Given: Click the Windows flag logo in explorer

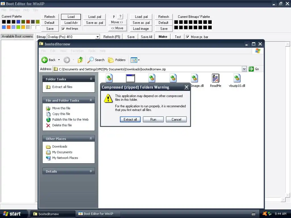Looking at the screenshot, I should coord(257,51).
